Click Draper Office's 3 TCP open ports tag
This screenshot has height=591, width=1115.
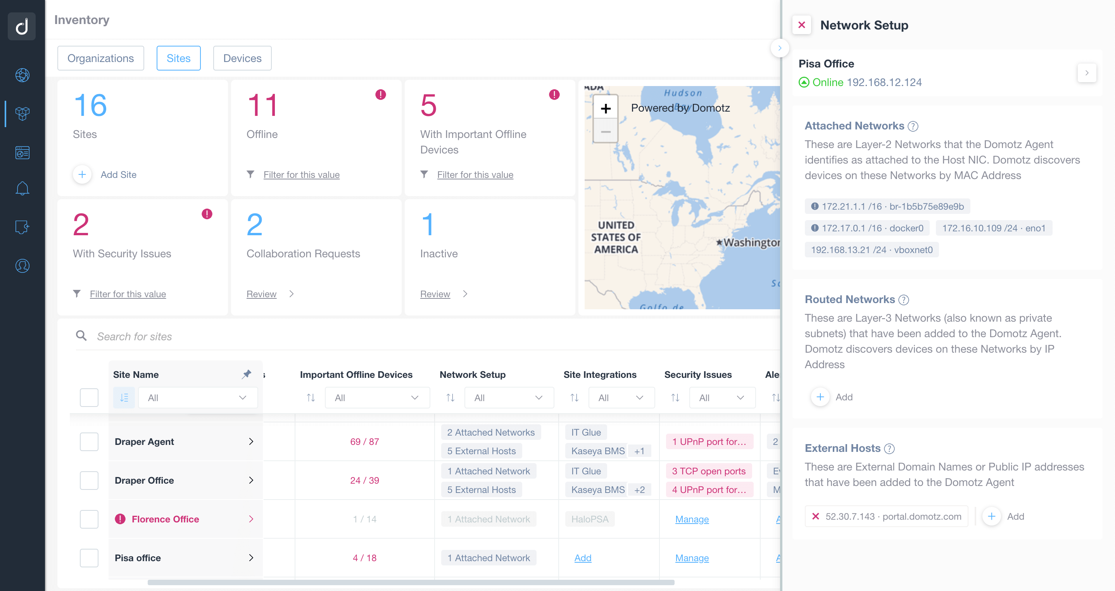click(709, 471)
